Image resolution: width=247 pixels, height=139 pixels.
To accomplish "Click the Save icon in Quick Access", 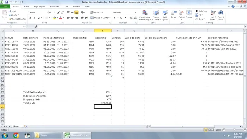I will point(6,2).
